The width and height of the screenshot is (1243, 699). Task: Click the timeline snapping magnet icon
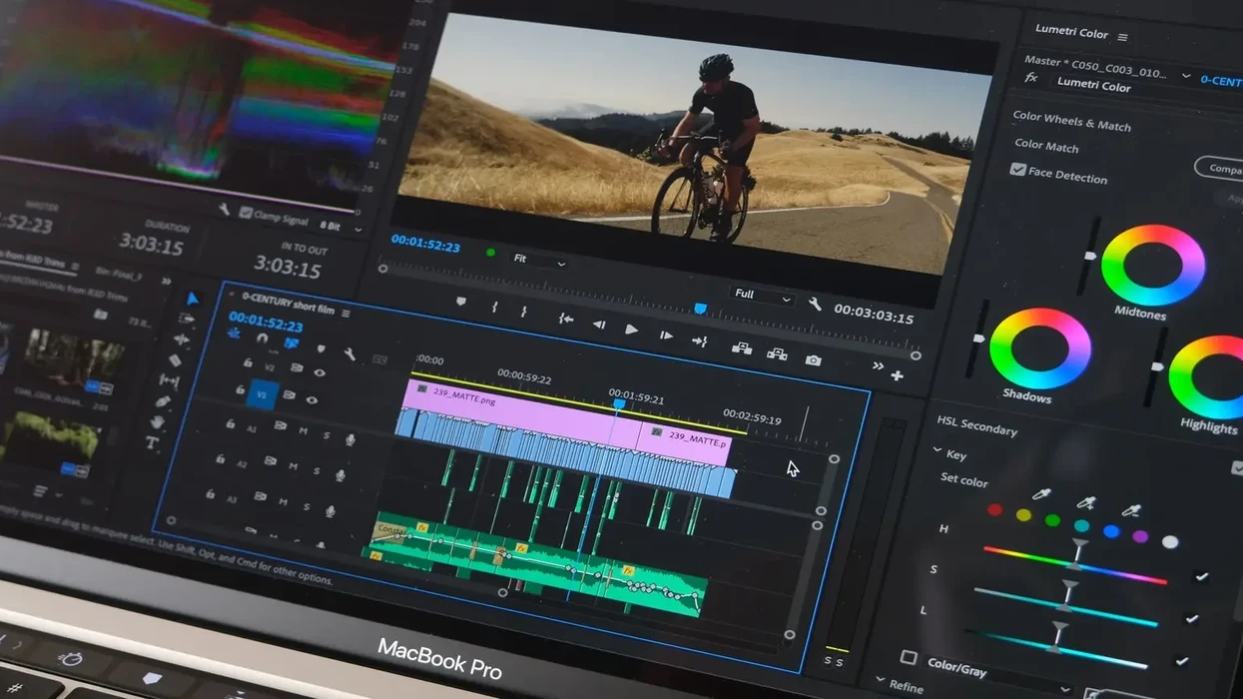click(x=262, y=339)
